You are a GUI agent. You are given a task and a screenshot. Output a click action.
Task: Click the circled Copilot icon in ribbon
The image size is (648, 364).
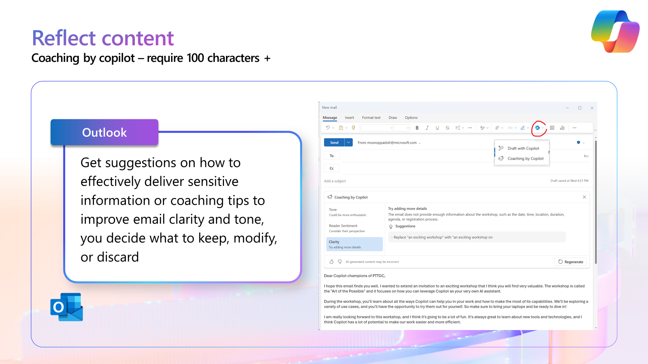(537, 128)
